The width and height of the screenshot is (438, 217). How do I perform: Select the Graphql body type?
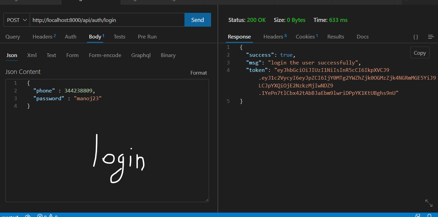[141, 55]
